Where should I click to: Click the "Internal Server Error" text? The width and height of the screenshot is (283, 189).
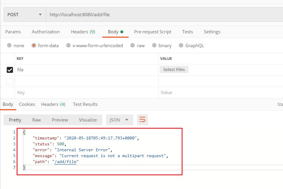82,150
